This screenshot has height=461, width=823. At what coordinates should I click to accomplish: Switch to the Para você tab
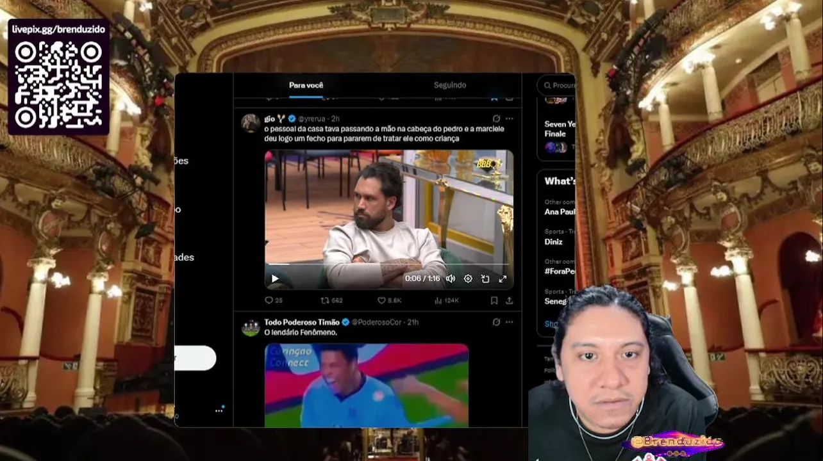(306, 85)
